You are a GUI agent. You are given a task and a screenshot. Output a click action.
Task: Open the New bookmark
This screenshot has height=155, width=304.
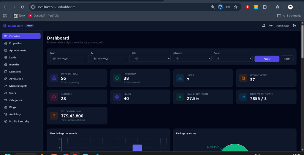tap(19, 16)
